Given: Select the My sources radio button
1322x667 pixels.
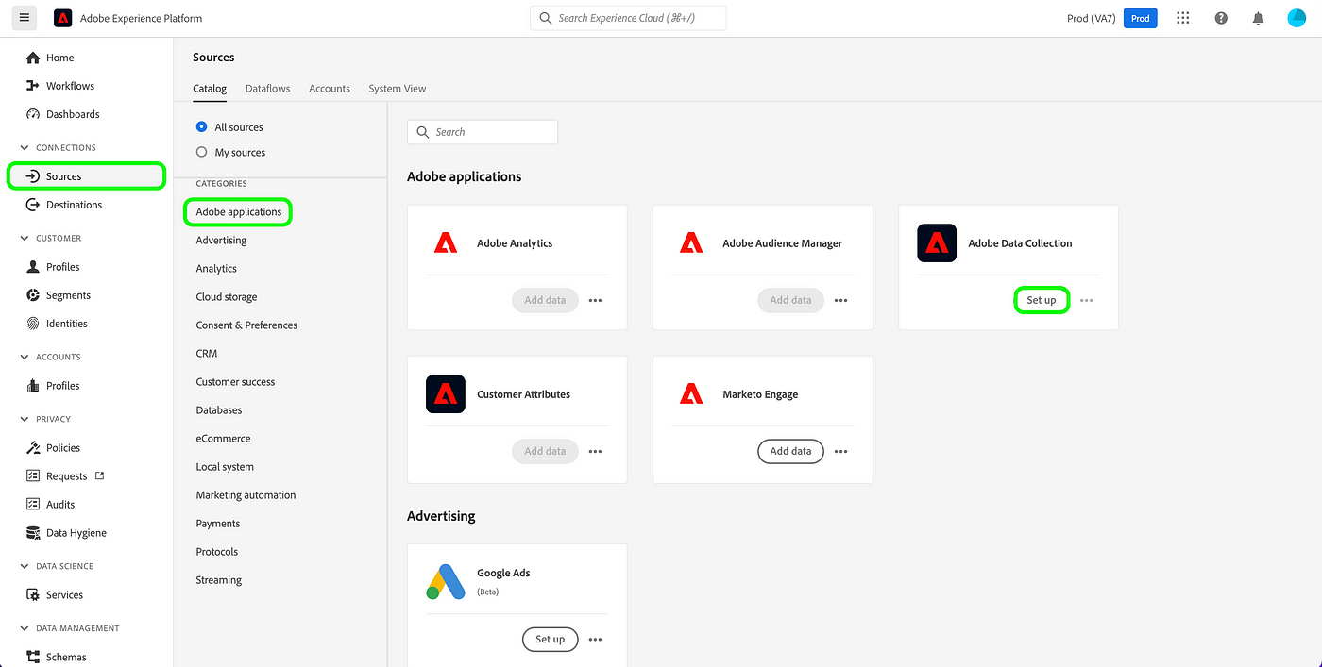Looking at the screenshot, I should coord(201,152).
